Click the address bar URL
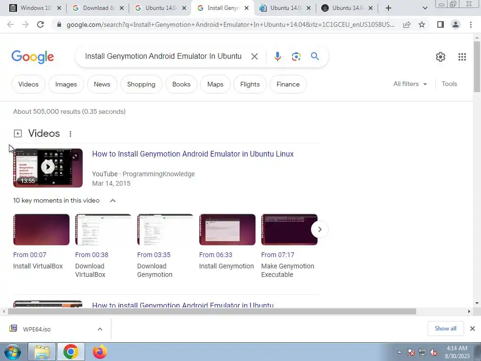 point(230,24)
